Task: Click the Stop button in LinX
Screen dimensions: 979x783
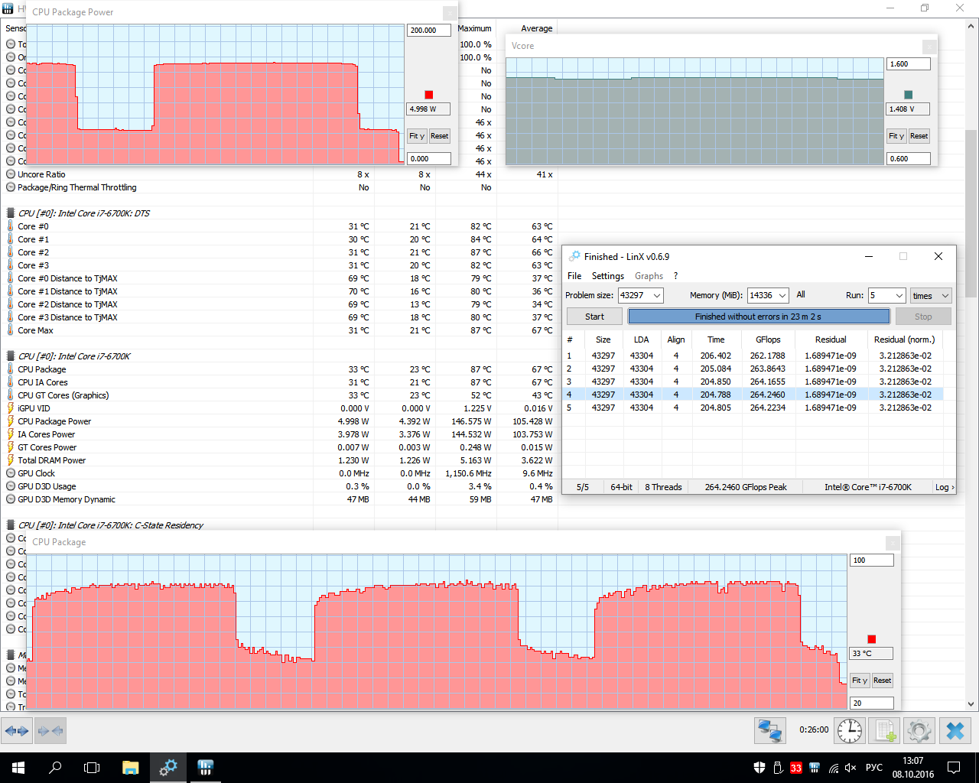Action: (x=923, y=317)
